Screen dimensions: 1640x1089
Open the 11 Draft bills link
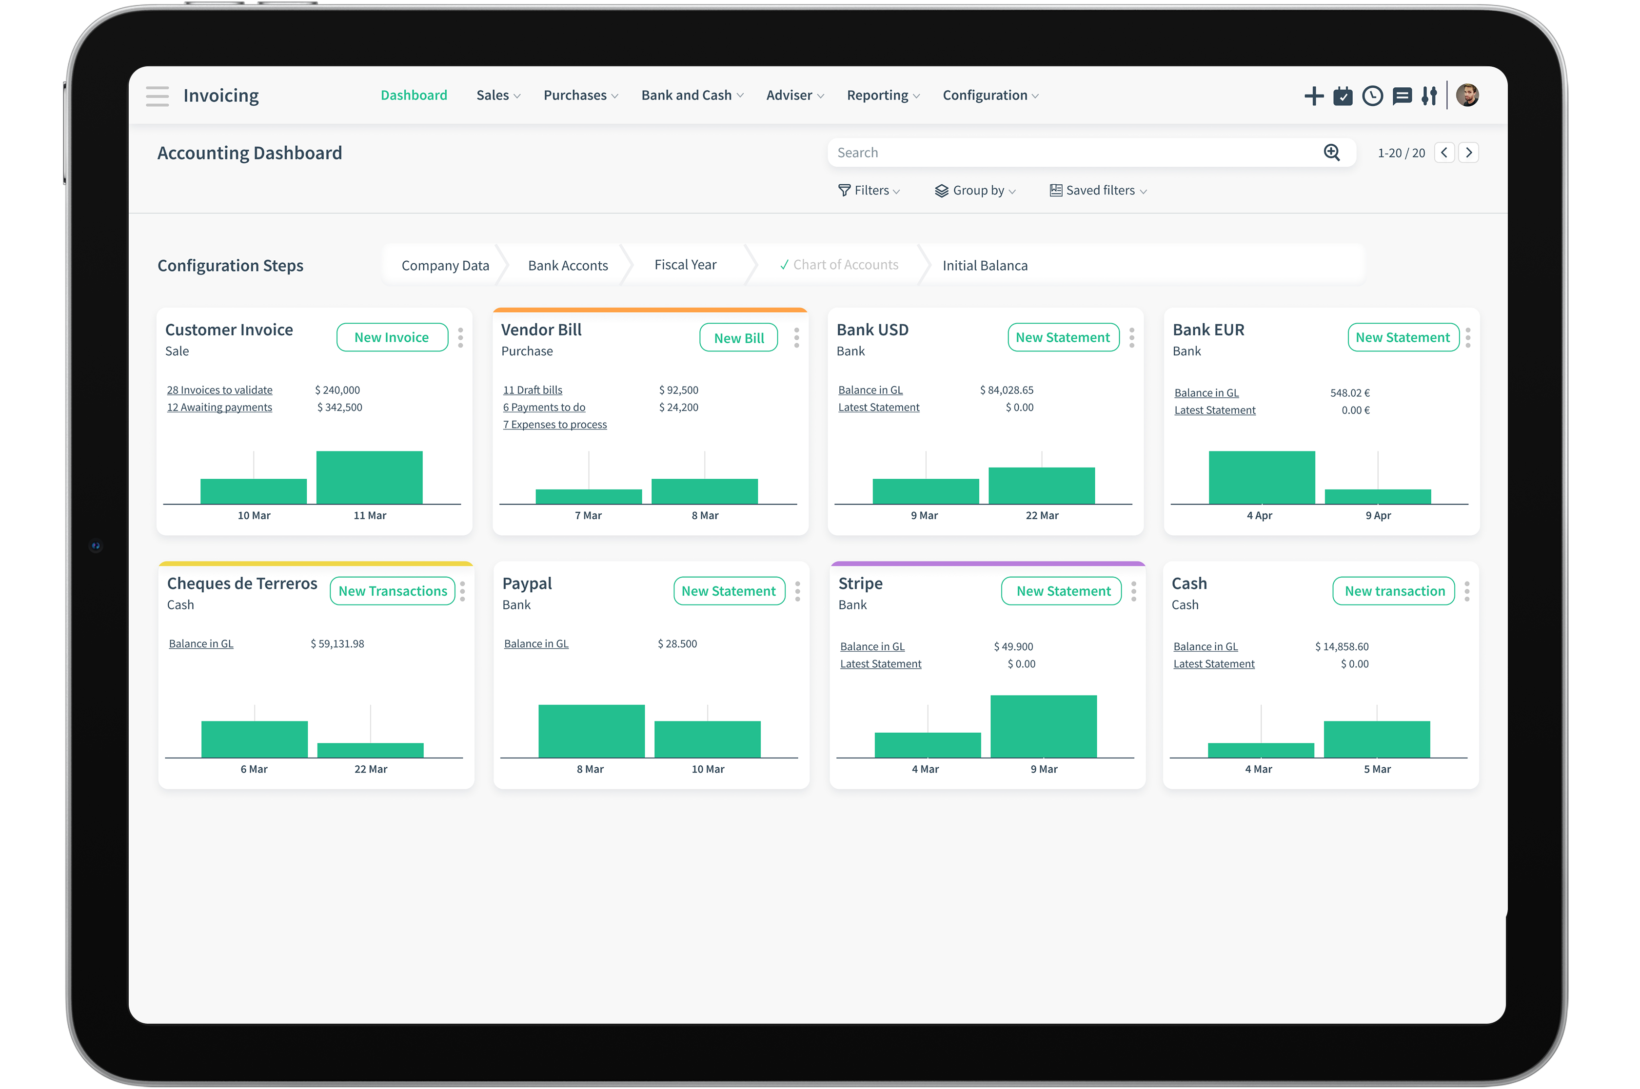[532, 389]
